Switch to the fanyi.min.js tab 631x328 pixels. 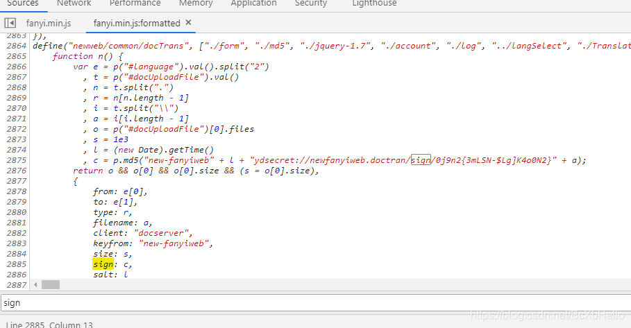(x=49, y=24)
